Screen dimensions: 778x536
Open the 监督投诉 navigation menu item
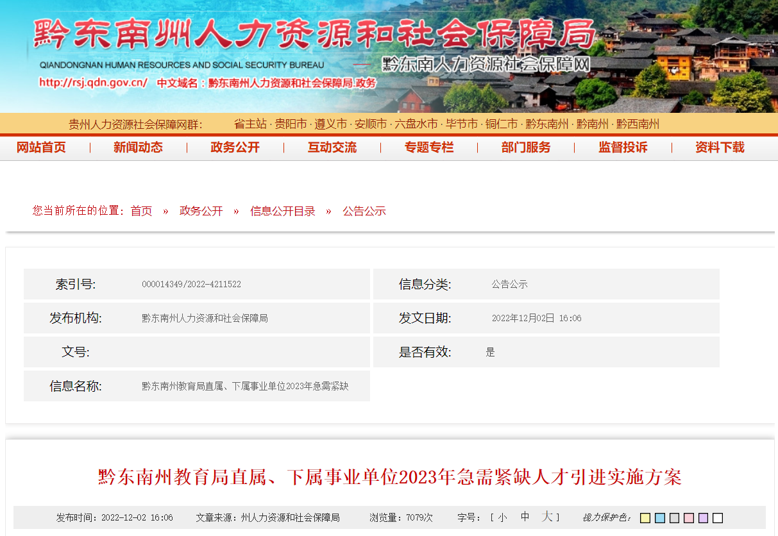pos(623,147)
